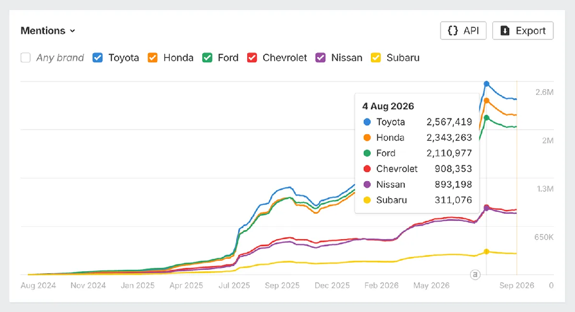Viewport: 575px width, 312px height.
Task: Click Honda's orange data point on chart
Action: [x=486, y=101]
